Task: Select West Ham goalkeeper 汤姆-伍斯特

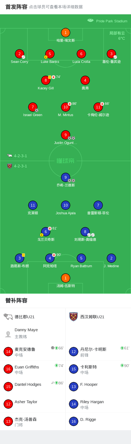Action: [x=66, y=278]
